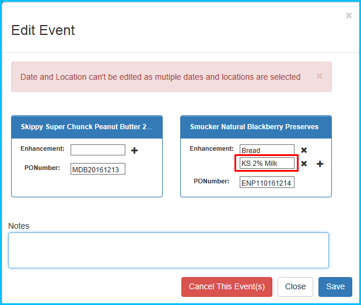The height and width of the screenshot is (305, 361).
Task: Click the Edit Event title
Action: coord(43,30)
